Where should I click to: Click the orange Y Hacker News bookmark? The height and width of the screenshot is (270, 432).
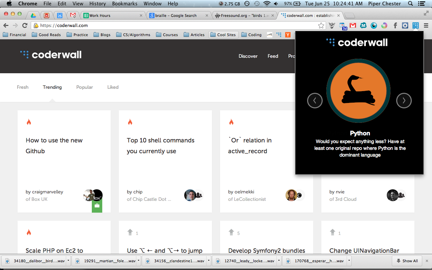point(288,35)
